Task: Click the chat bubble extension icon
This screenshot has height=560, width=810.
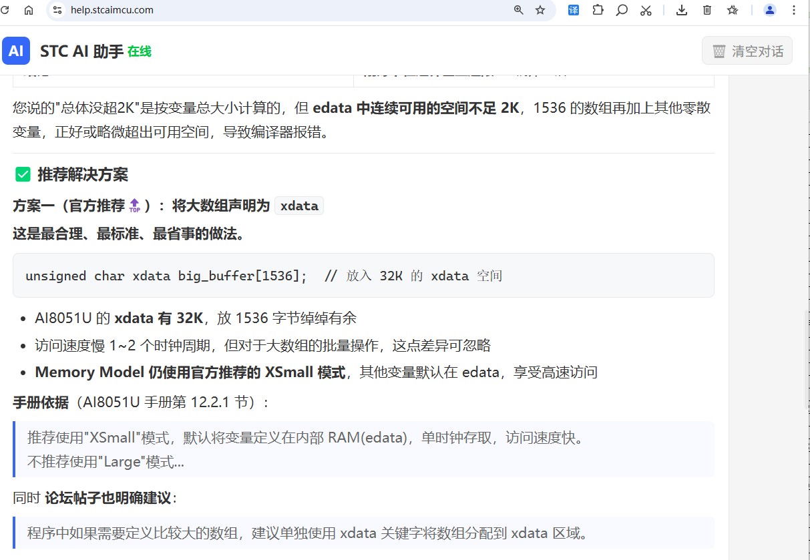Action: pos(622,10)
